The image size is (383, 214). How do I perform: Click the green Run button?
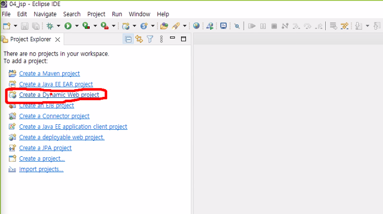68,26
